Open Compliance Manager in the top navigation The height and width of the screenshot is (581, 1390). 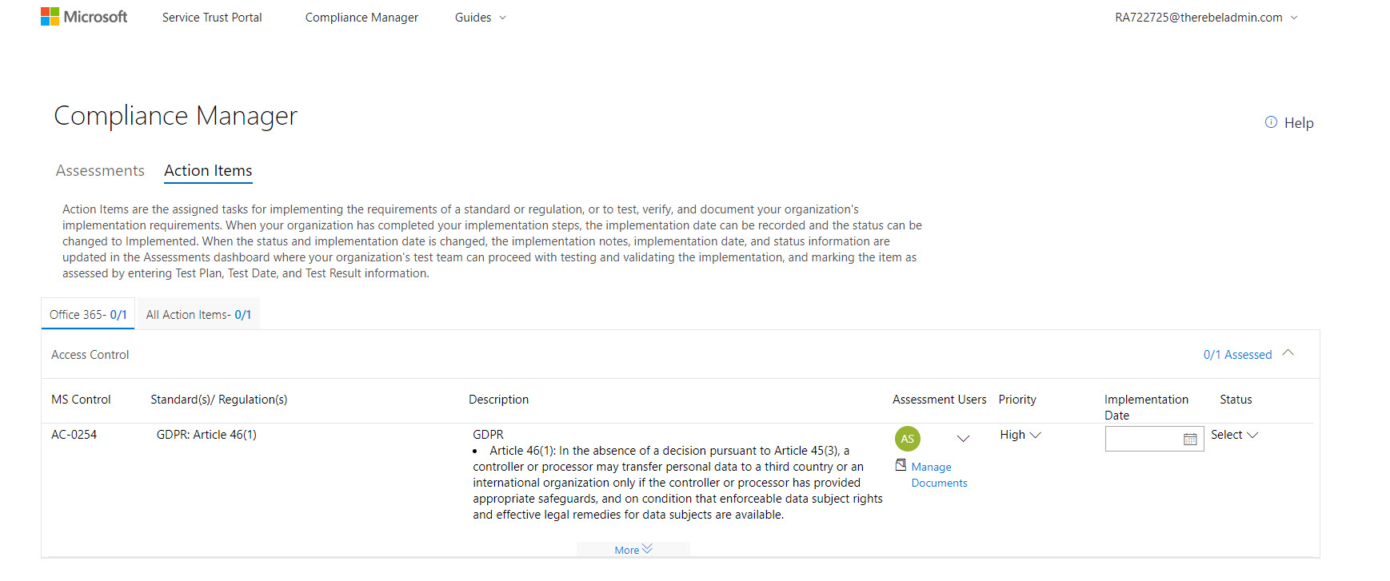tap(361, 18)
